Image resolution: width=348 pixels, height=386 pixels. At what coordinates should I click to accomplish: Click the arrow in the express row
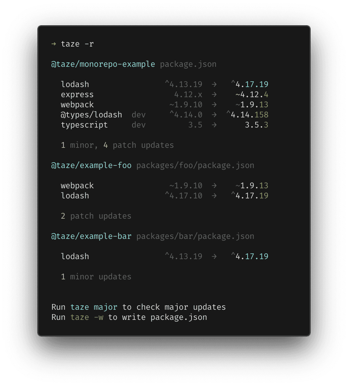(214, 94)
